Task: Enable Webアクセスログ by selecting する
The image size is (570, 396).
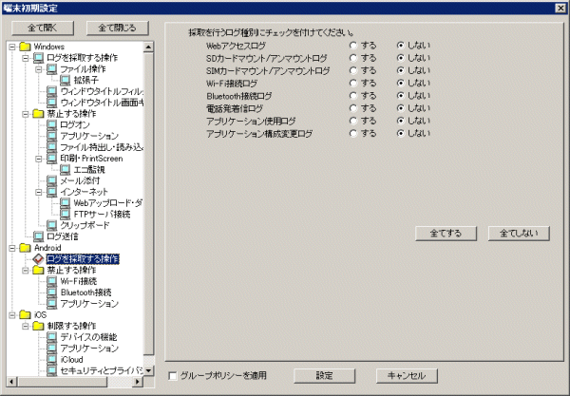Action: pos(353,46)
